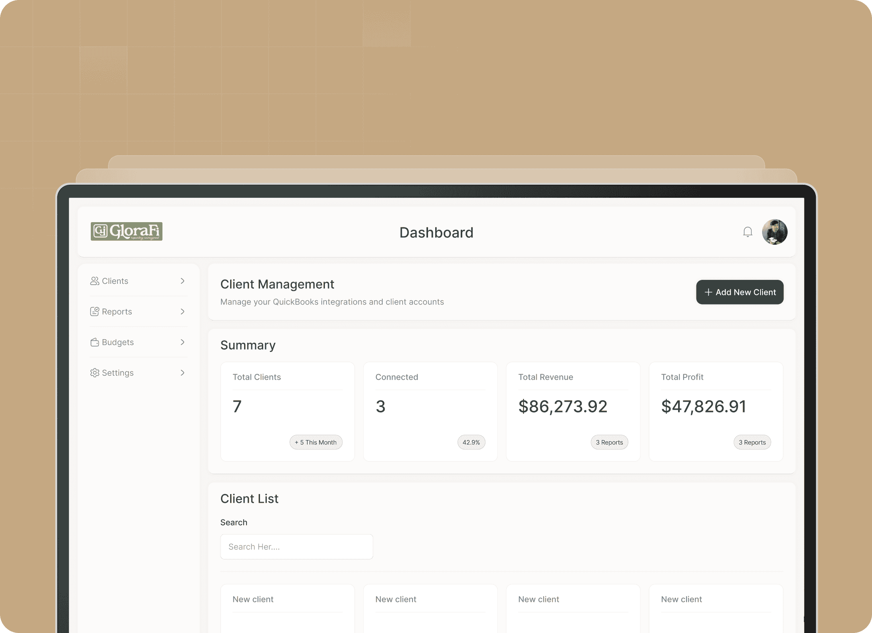Focus the client list search field

[296, 547]
